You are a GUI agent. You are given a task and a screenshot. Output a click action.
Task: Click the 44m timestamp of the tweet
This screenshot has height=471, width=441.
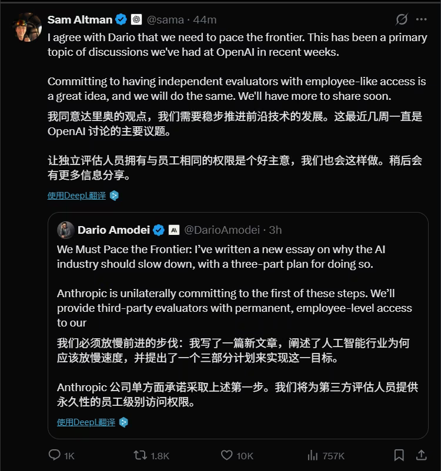coord(205,20)
